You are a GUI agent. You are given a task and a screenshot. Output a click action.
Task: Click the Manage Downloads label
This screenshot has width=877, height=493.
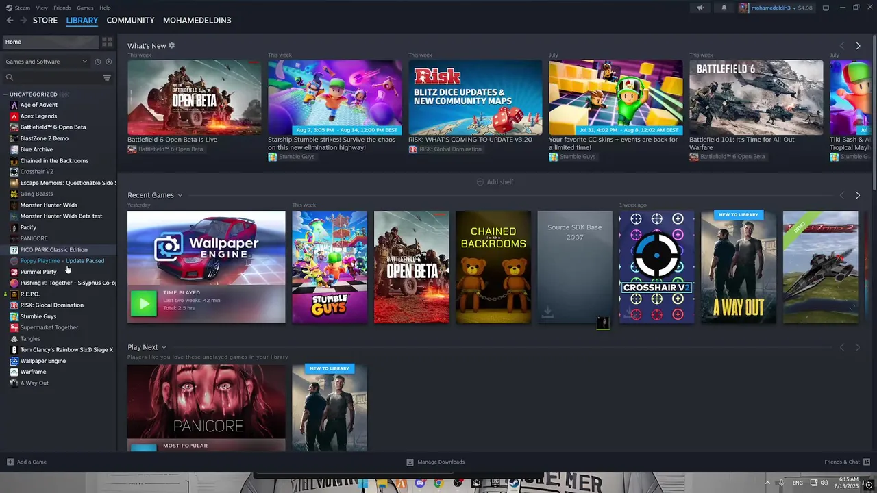[441, 462]
